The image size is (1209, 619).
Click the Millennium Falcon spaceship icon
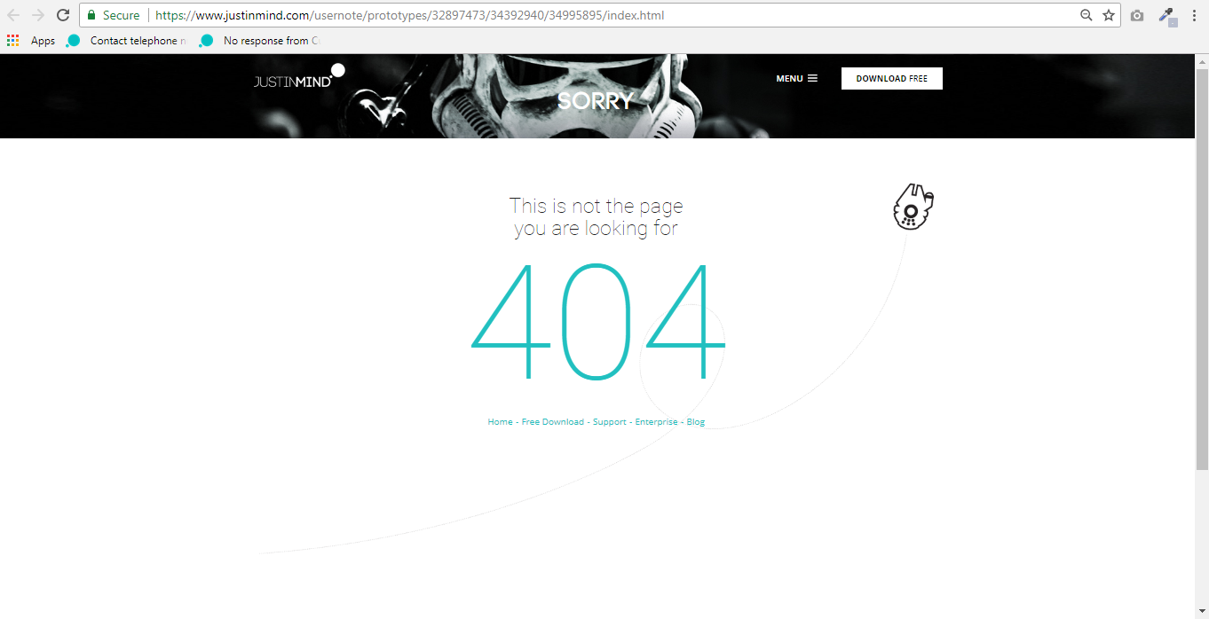point(913,207)
